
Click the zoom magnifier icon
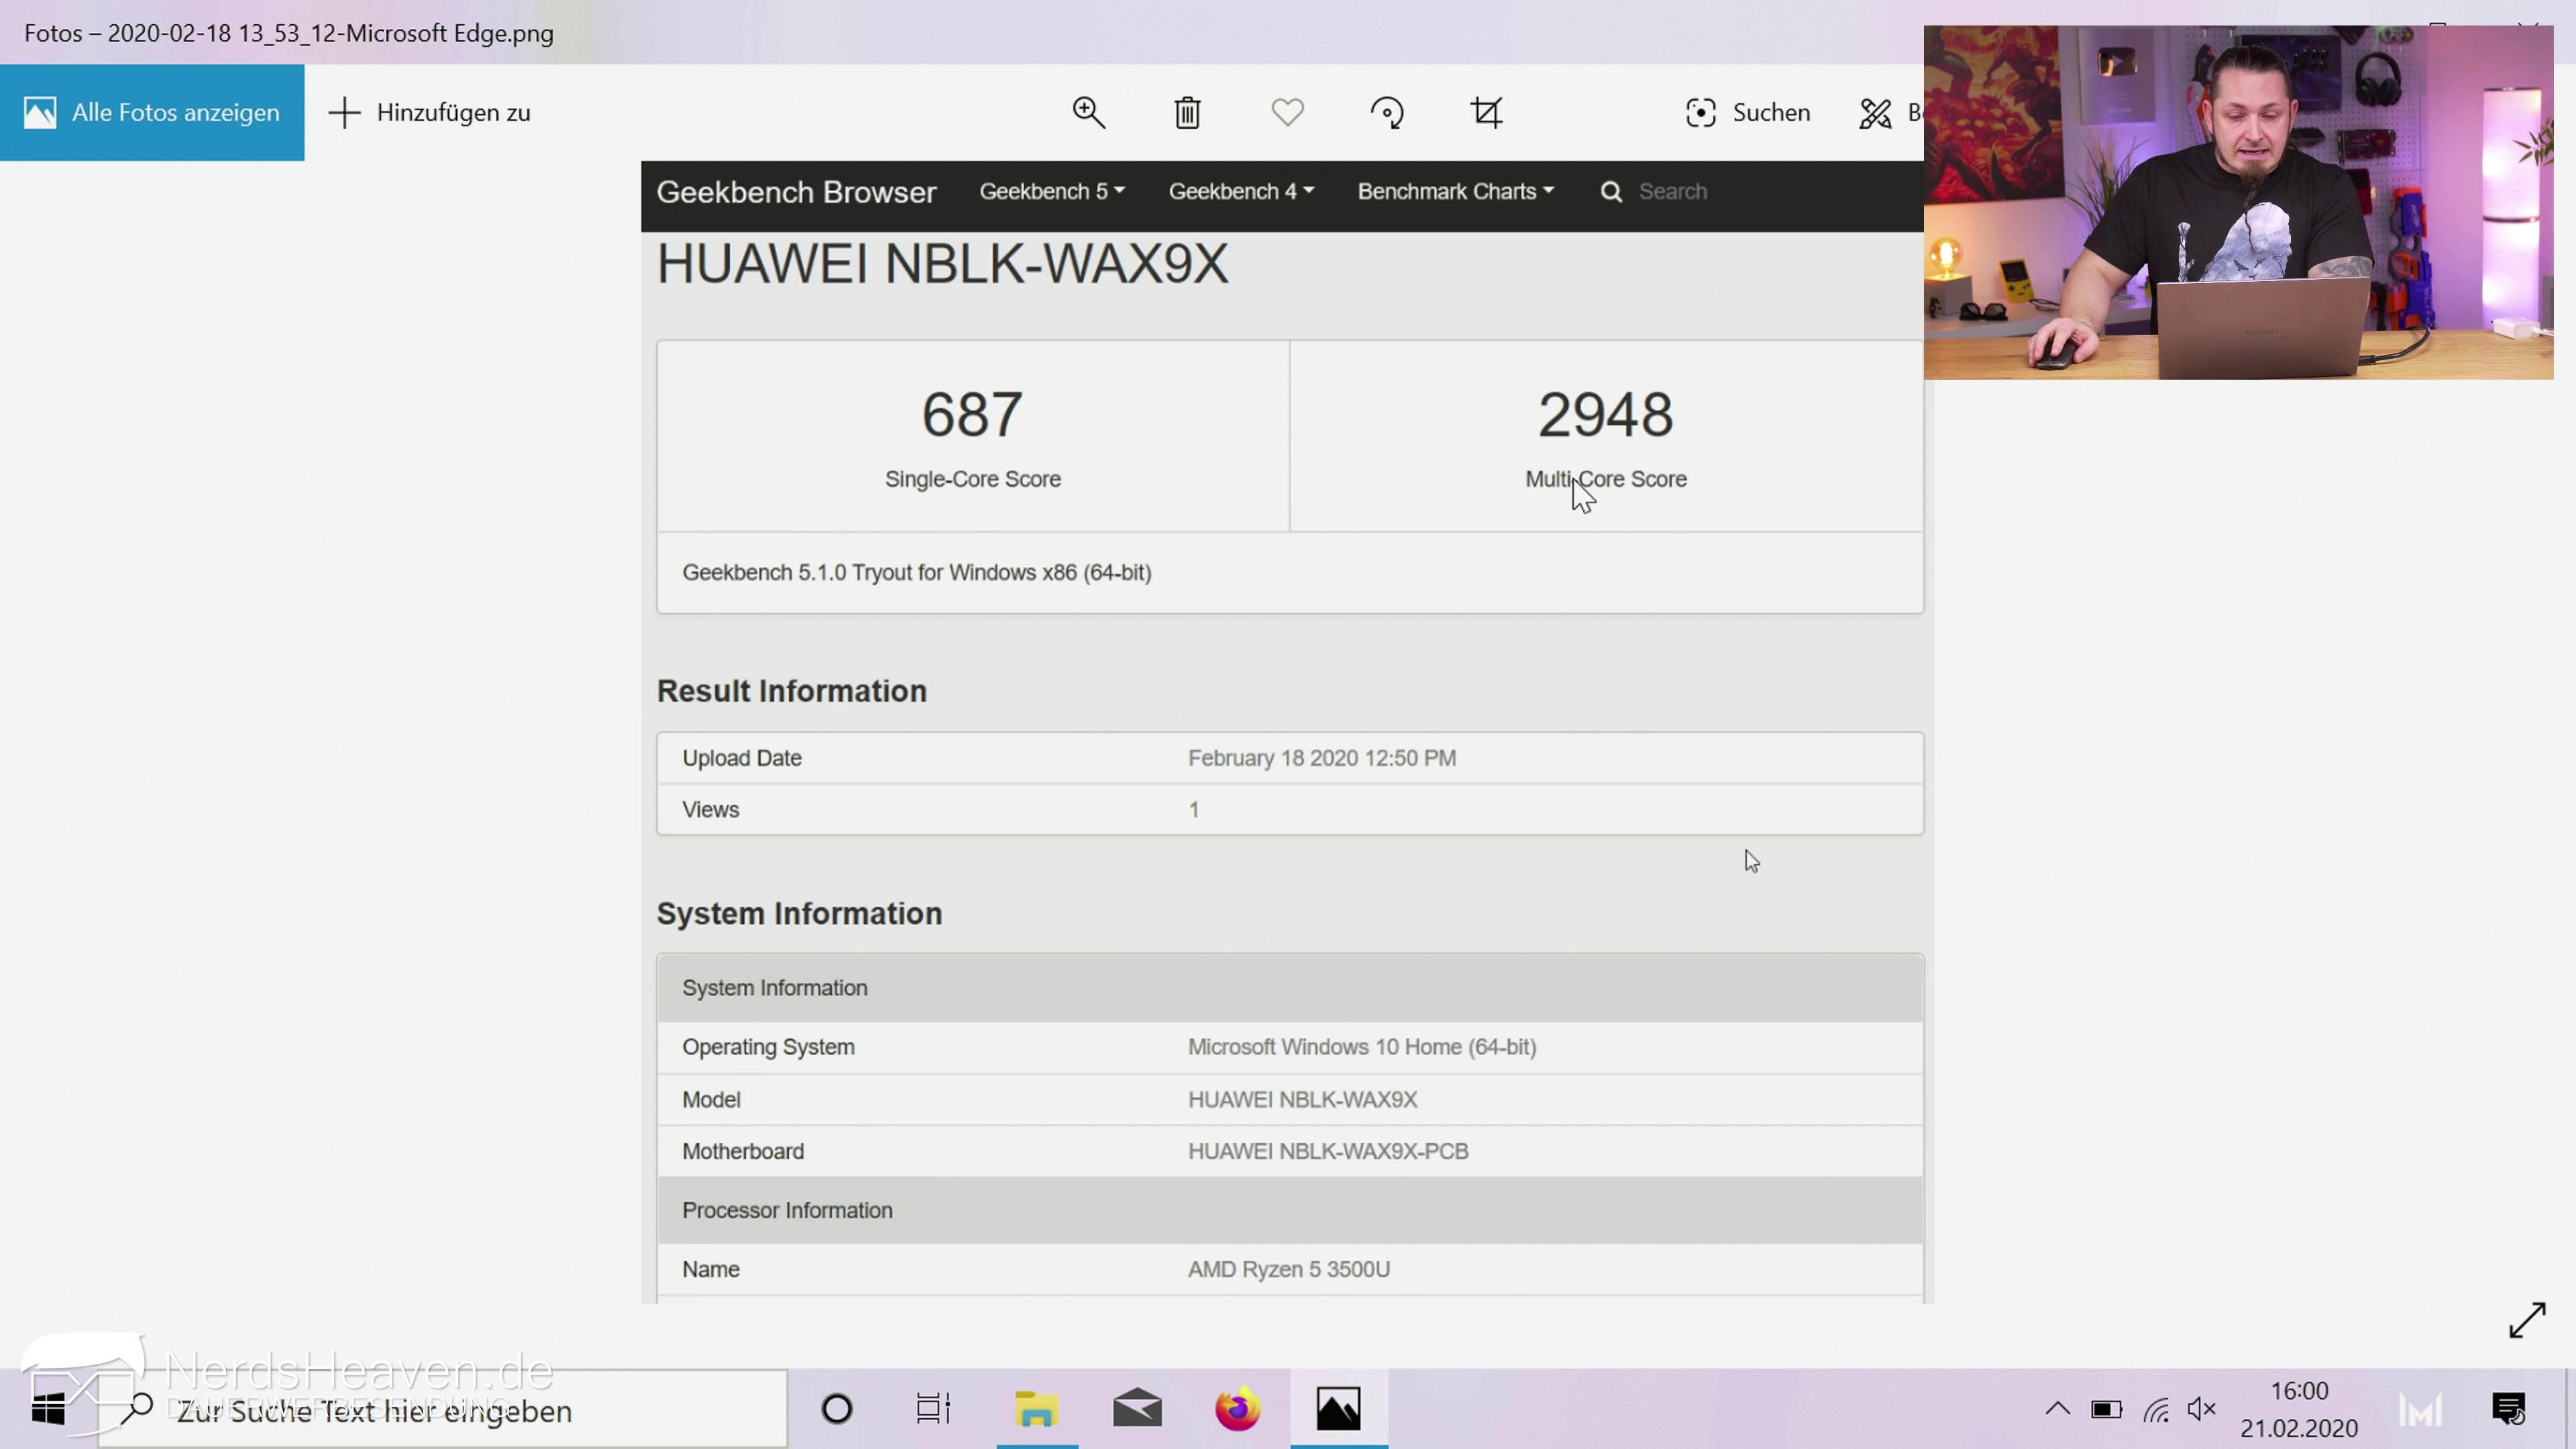(1088, 112)
